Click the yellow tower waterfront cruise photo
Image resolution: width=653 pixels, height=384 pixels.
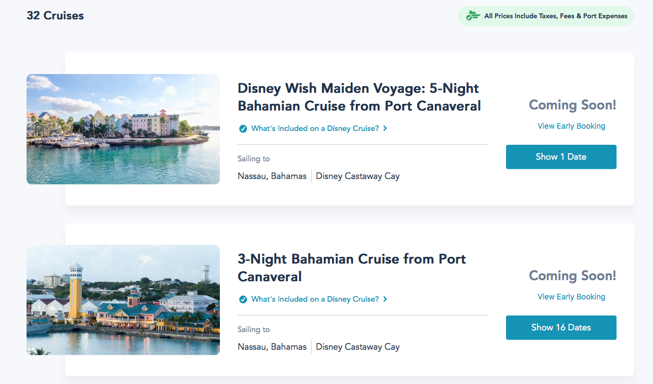click(x=123, y=299)
